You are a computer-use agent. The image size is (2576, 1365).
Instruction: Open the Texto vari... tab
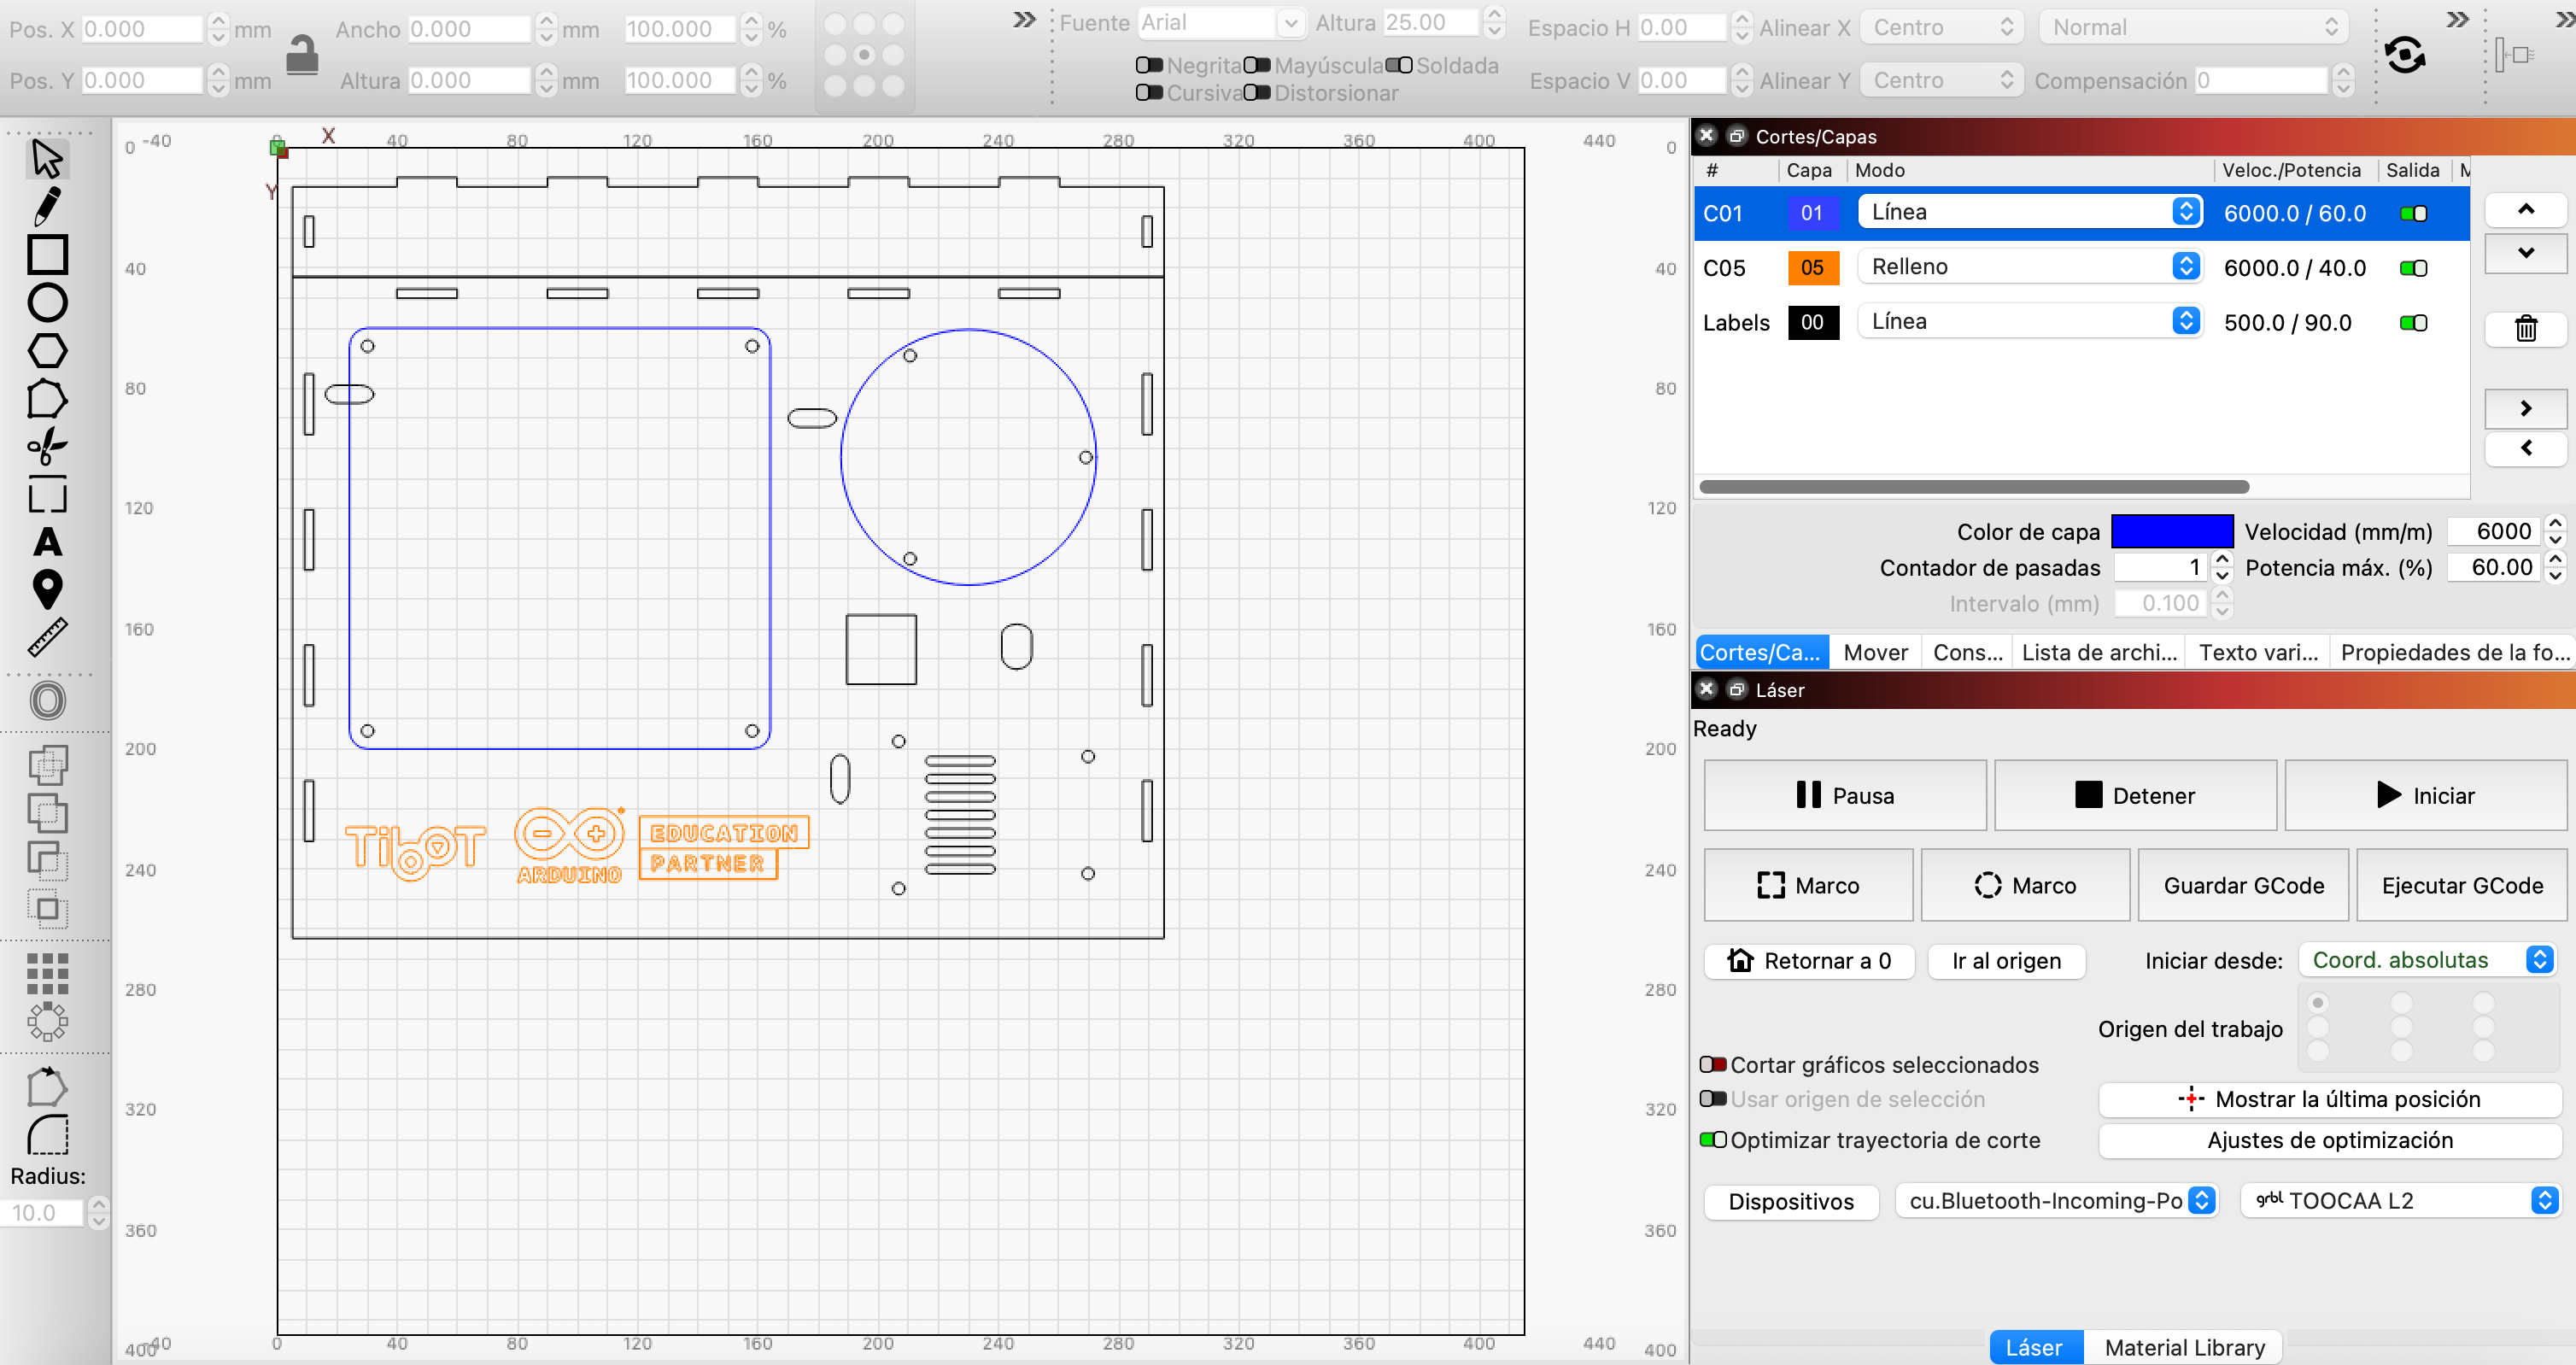click(x=2257, y=653)
